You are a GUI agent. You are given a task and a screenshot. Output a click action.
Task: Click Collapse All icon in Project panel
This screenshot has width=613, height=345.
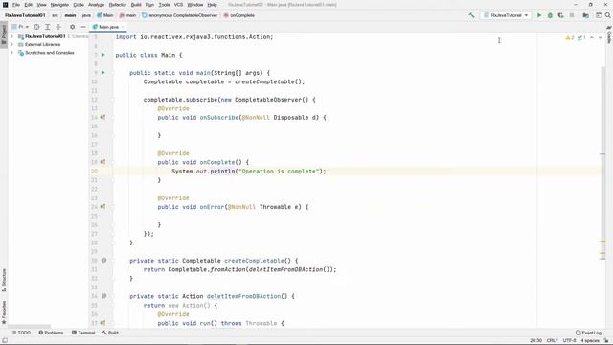58,27
